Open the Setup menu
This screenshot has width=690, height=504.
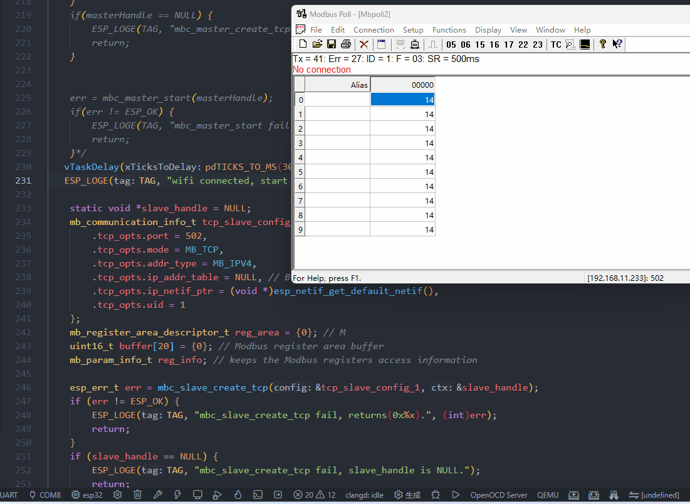pos(413,30)
